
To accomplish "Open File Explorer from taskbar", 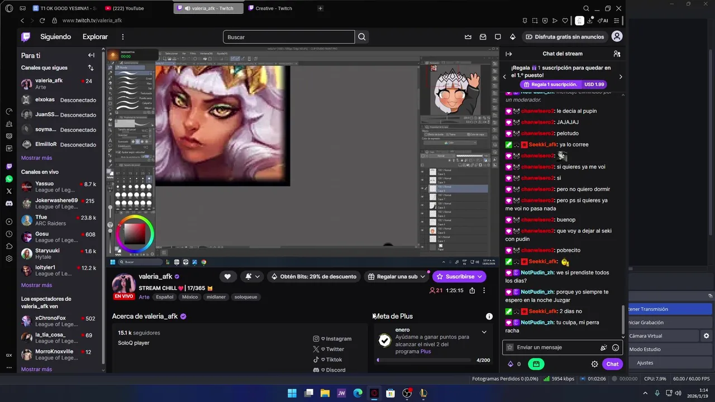I will [x=325, y=393].
